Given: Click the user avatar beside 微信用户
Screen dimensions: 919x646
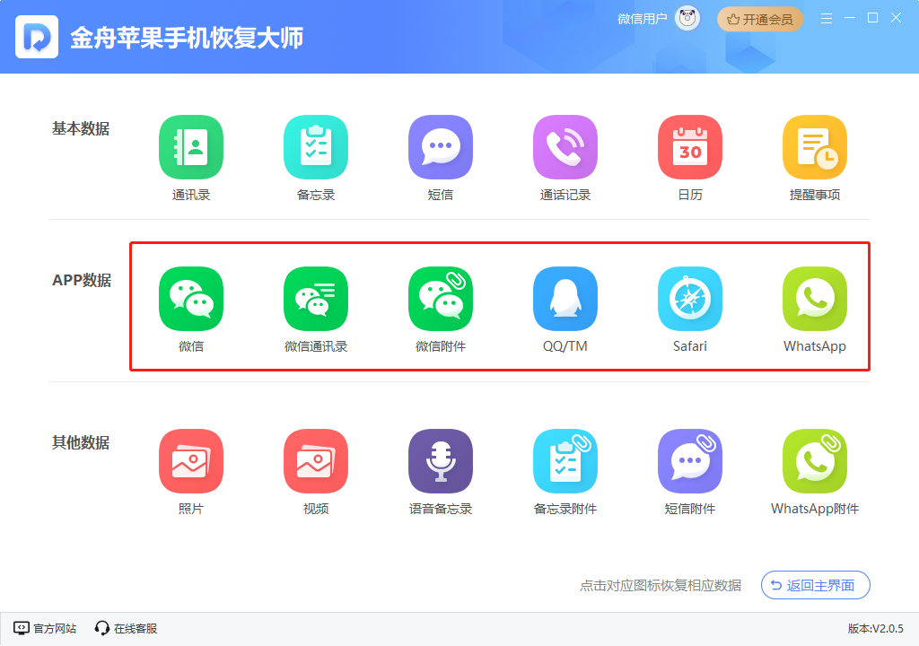Looking at the screenshot, I should point(687,19).
